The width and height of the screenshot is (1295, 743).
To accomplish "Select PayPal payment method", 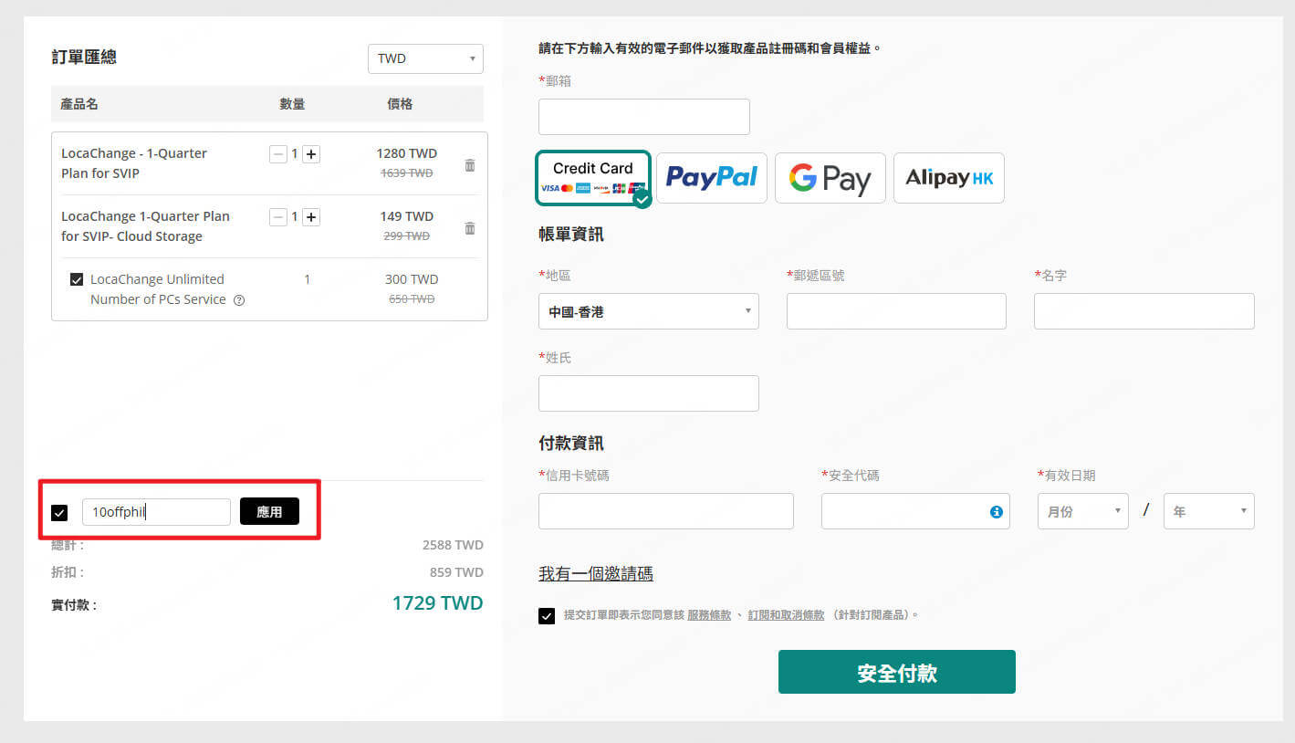I will [x=712, y=178].
